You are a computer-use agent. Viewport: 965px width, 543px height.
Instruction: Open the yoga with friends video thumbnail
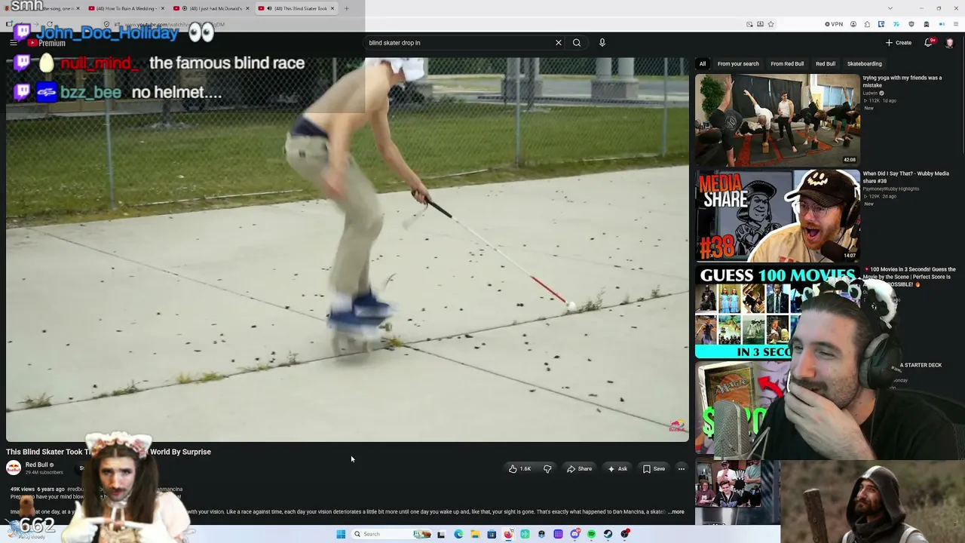777,120
